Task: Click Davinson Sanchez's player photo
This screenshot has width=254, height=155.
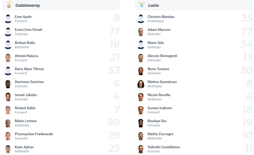Action: point(8,84)
